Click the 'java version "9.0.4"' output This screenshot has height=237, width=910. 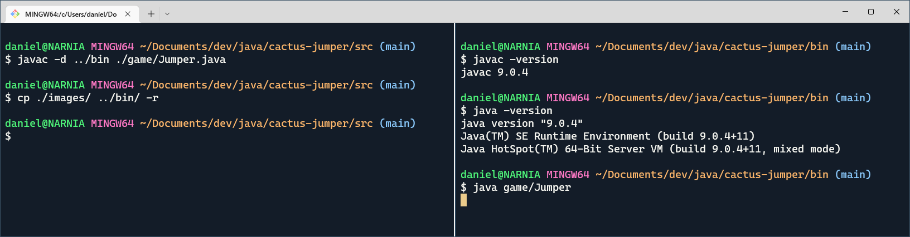522,124
